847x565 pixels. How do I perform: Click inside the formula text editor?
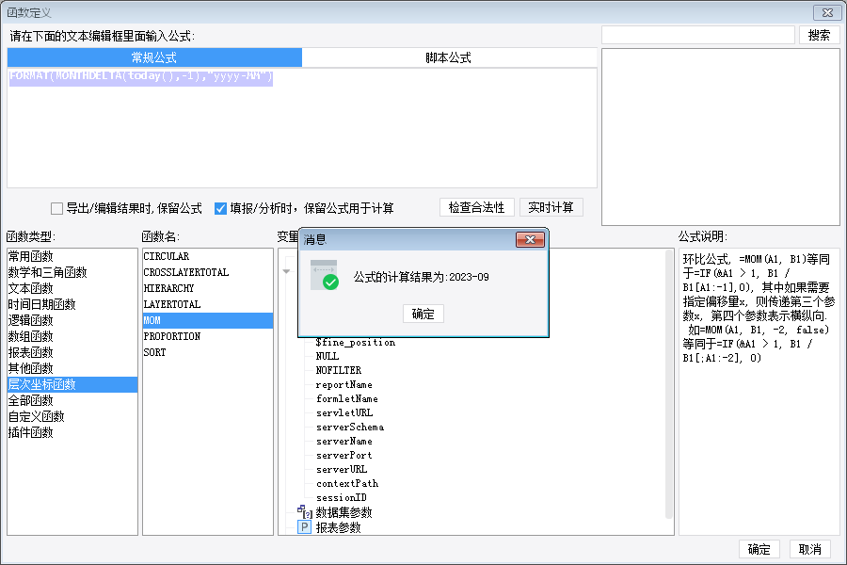(x=302, y=128)
